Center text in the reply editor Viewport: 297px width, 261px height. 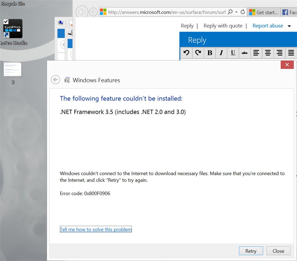[268, 53]
